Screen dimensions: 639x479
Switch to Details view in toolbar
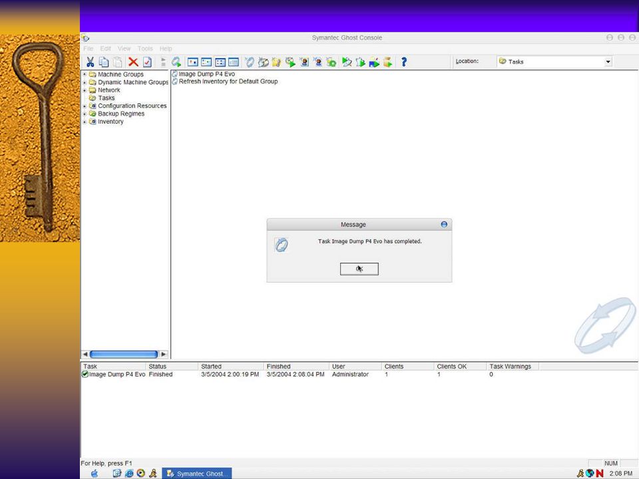point(234,62)
